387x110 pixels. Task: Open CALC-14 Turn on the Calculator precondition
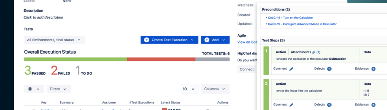[290, 18]
